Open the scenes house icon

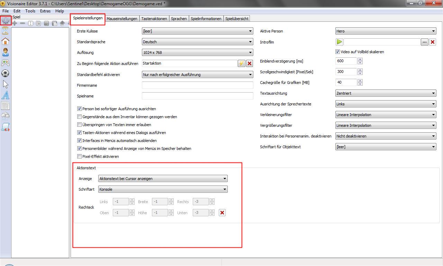point(6,41)
